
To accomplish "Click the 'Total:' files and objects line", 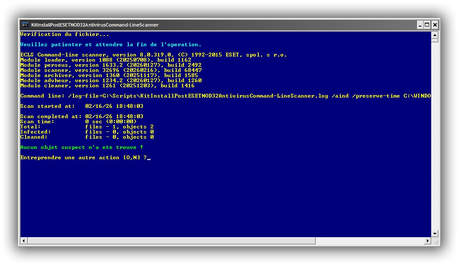I will click(x=87, y=126).
